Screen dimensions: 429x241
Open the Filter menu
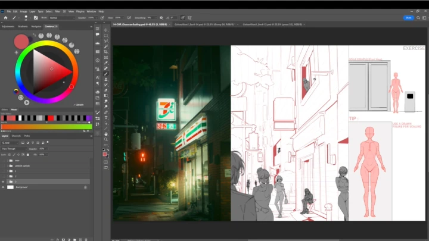tap(57, 11)
